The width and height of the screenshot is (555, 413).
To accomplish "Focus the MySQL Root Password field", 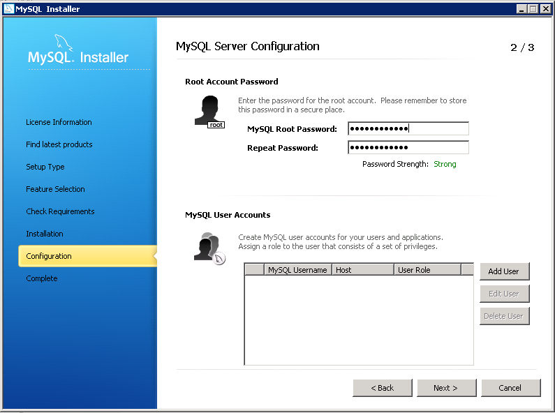I will tap(408, 128).
